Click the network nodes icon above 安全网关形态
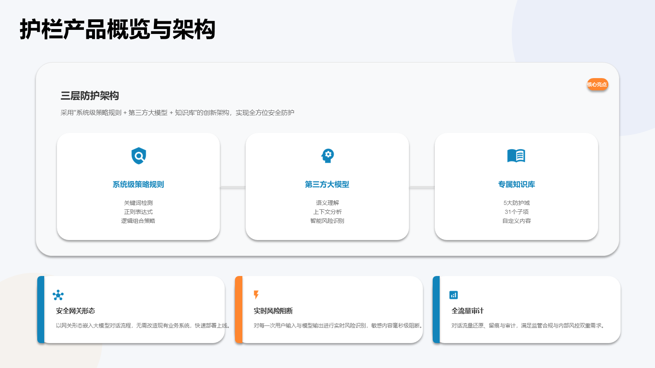The height and width of the screenshot is (368, 655). (58, 295)
